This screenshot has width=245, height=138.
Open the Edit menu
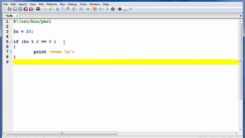click(13, 4)
